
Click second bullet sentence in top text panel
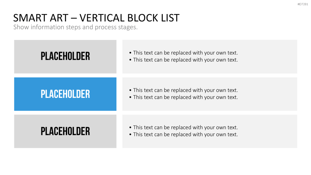pyautogui.click(x=186, y=60)
